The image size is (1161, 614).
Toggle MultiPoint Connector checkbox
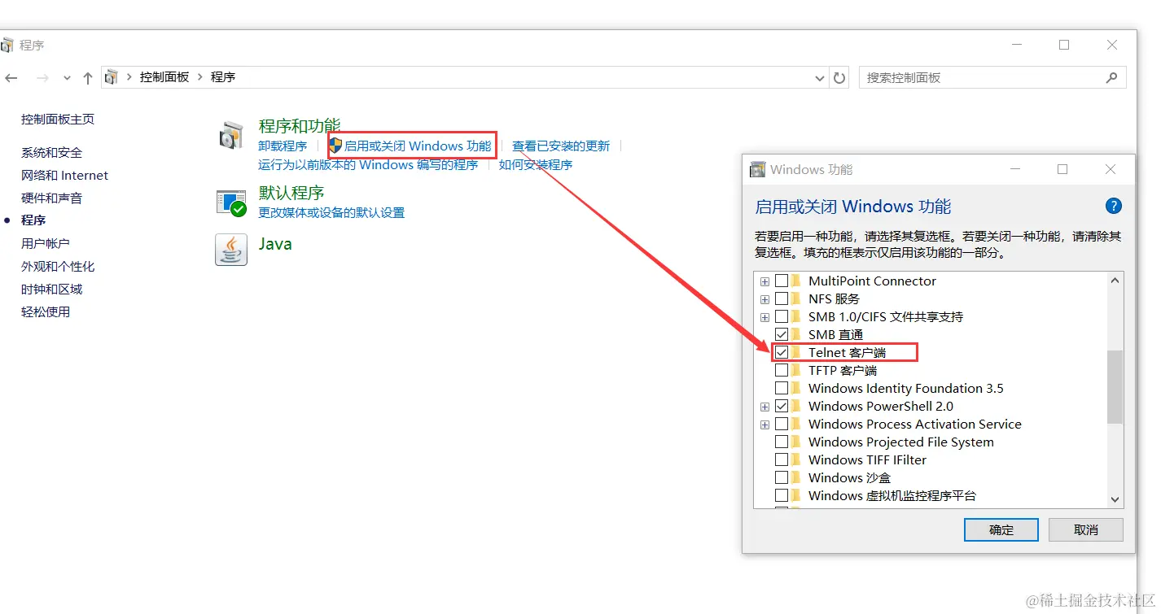pos(782,281)
